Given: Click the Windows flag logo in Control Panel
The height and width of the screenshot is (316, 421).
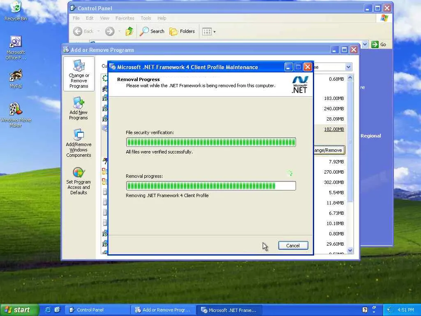Looking at the screenshot, I should tap(384, 18).
